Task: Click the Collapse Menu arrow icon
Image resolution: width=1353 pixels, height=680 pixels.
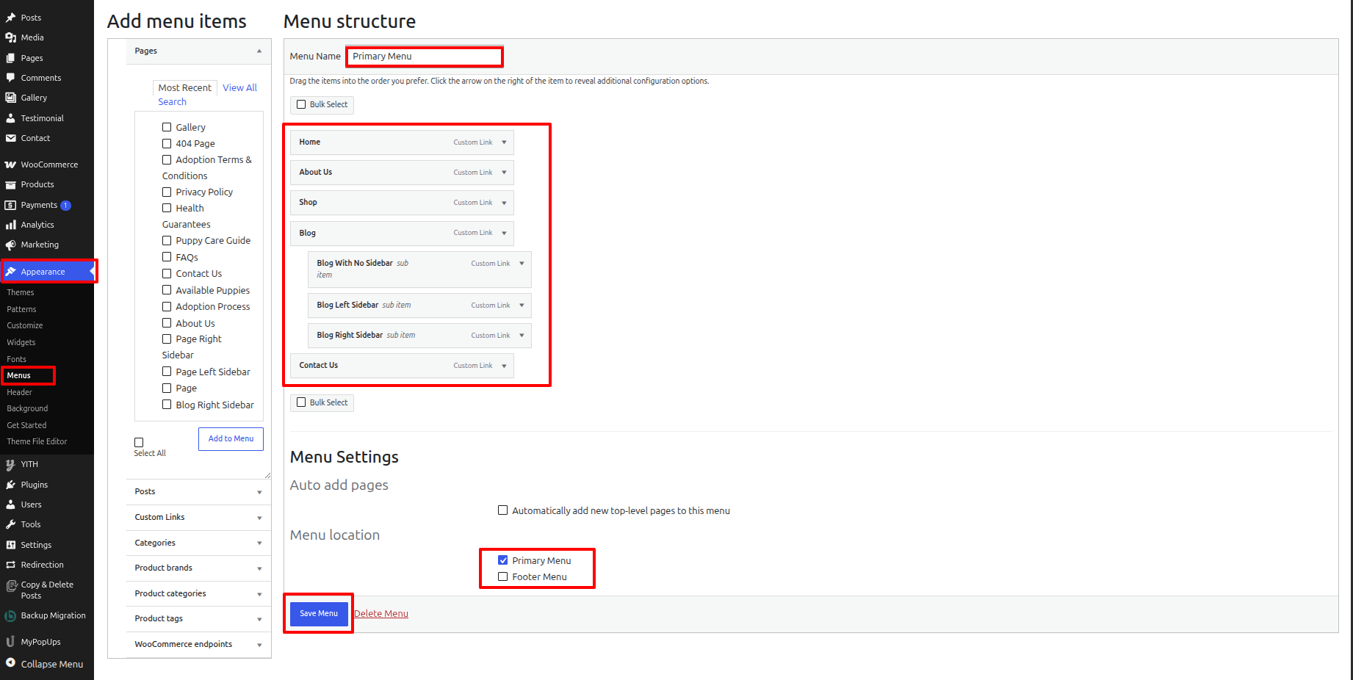Action: pos(10,663)
